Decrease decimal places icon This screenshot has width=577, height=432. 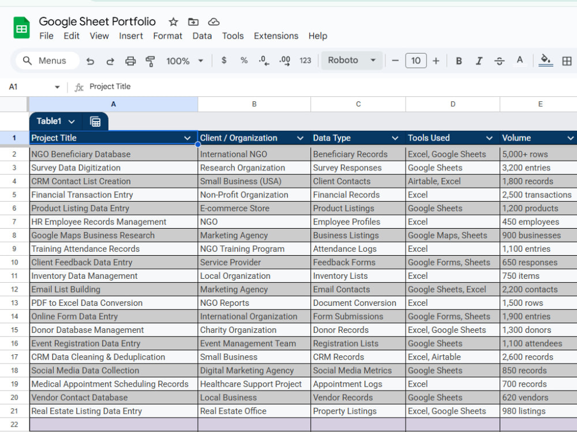(x=264, y=60)
